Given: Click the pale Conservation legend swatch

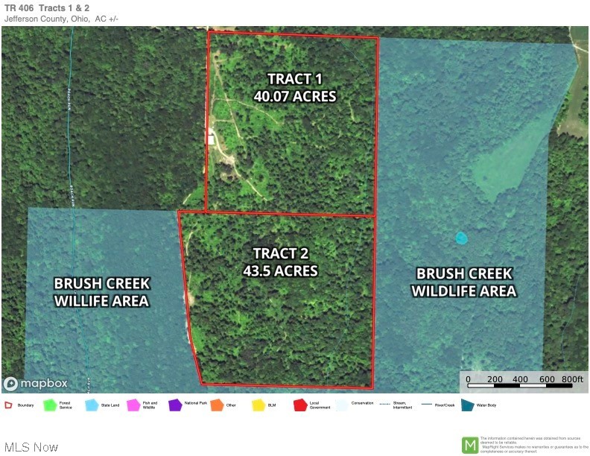Looking at the screenshot, I should (x=342, y=405).
